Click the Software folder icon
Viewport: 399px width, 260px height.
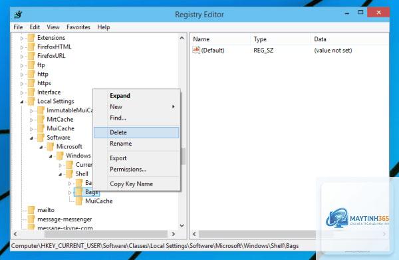coord(41,138)
